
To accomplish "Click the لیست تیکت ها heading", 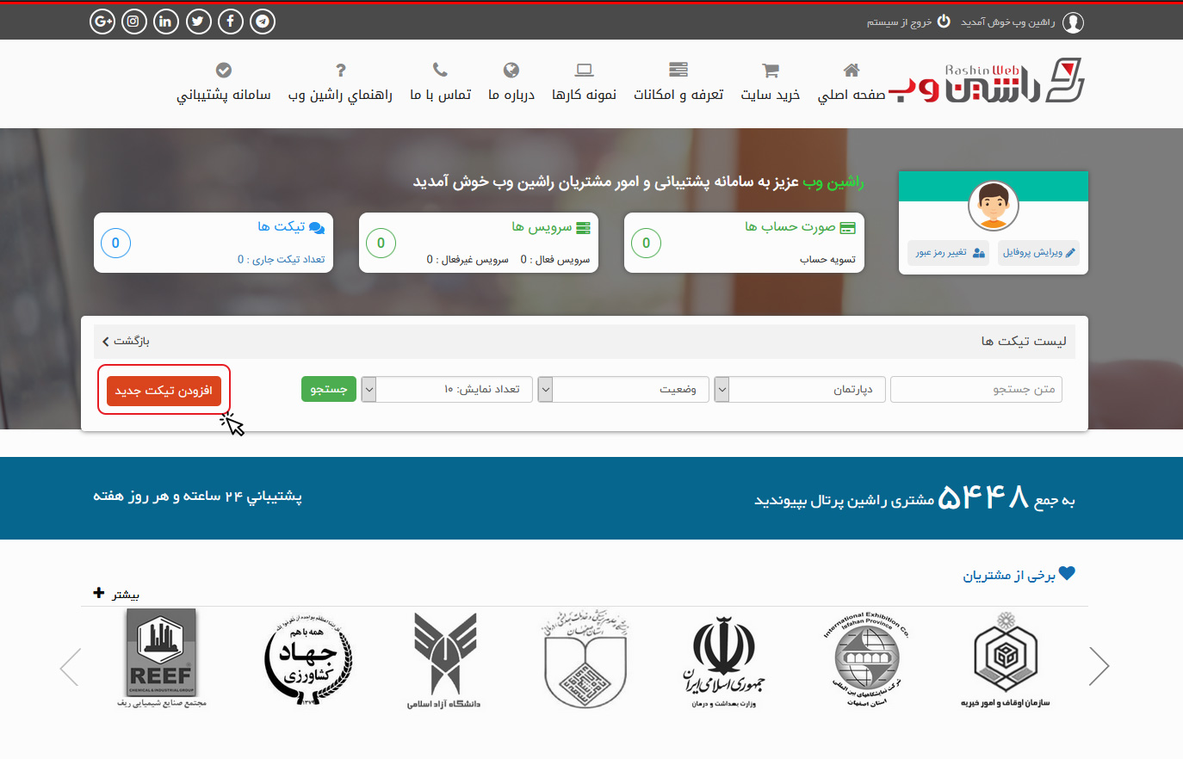I will tap(1024, 341).
